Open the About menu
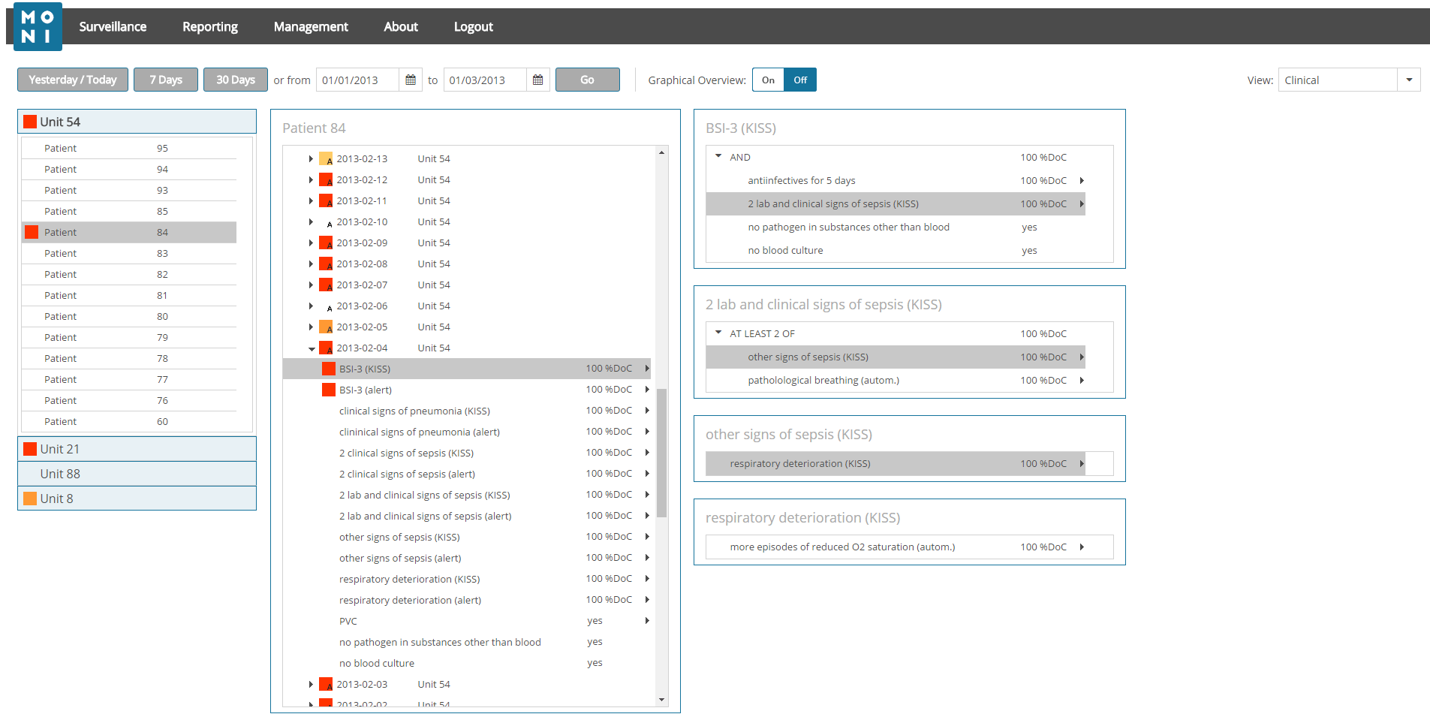1430x717 pixels. click(401, 26)
